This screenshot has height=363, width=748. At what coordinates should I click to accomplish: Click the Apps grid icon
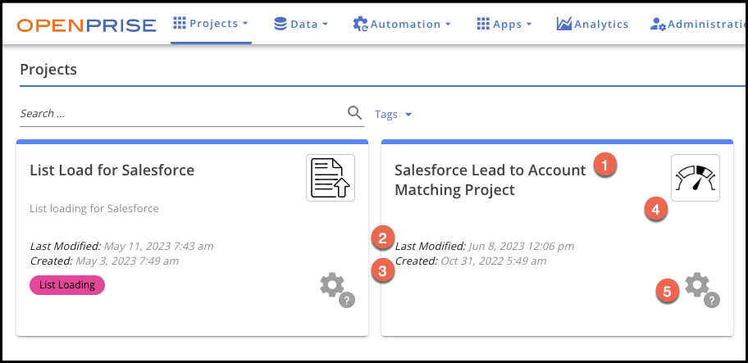click(483, 24)
